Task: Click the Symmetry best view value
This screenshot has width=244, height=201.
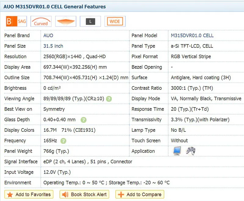Action: pos(54,109)
